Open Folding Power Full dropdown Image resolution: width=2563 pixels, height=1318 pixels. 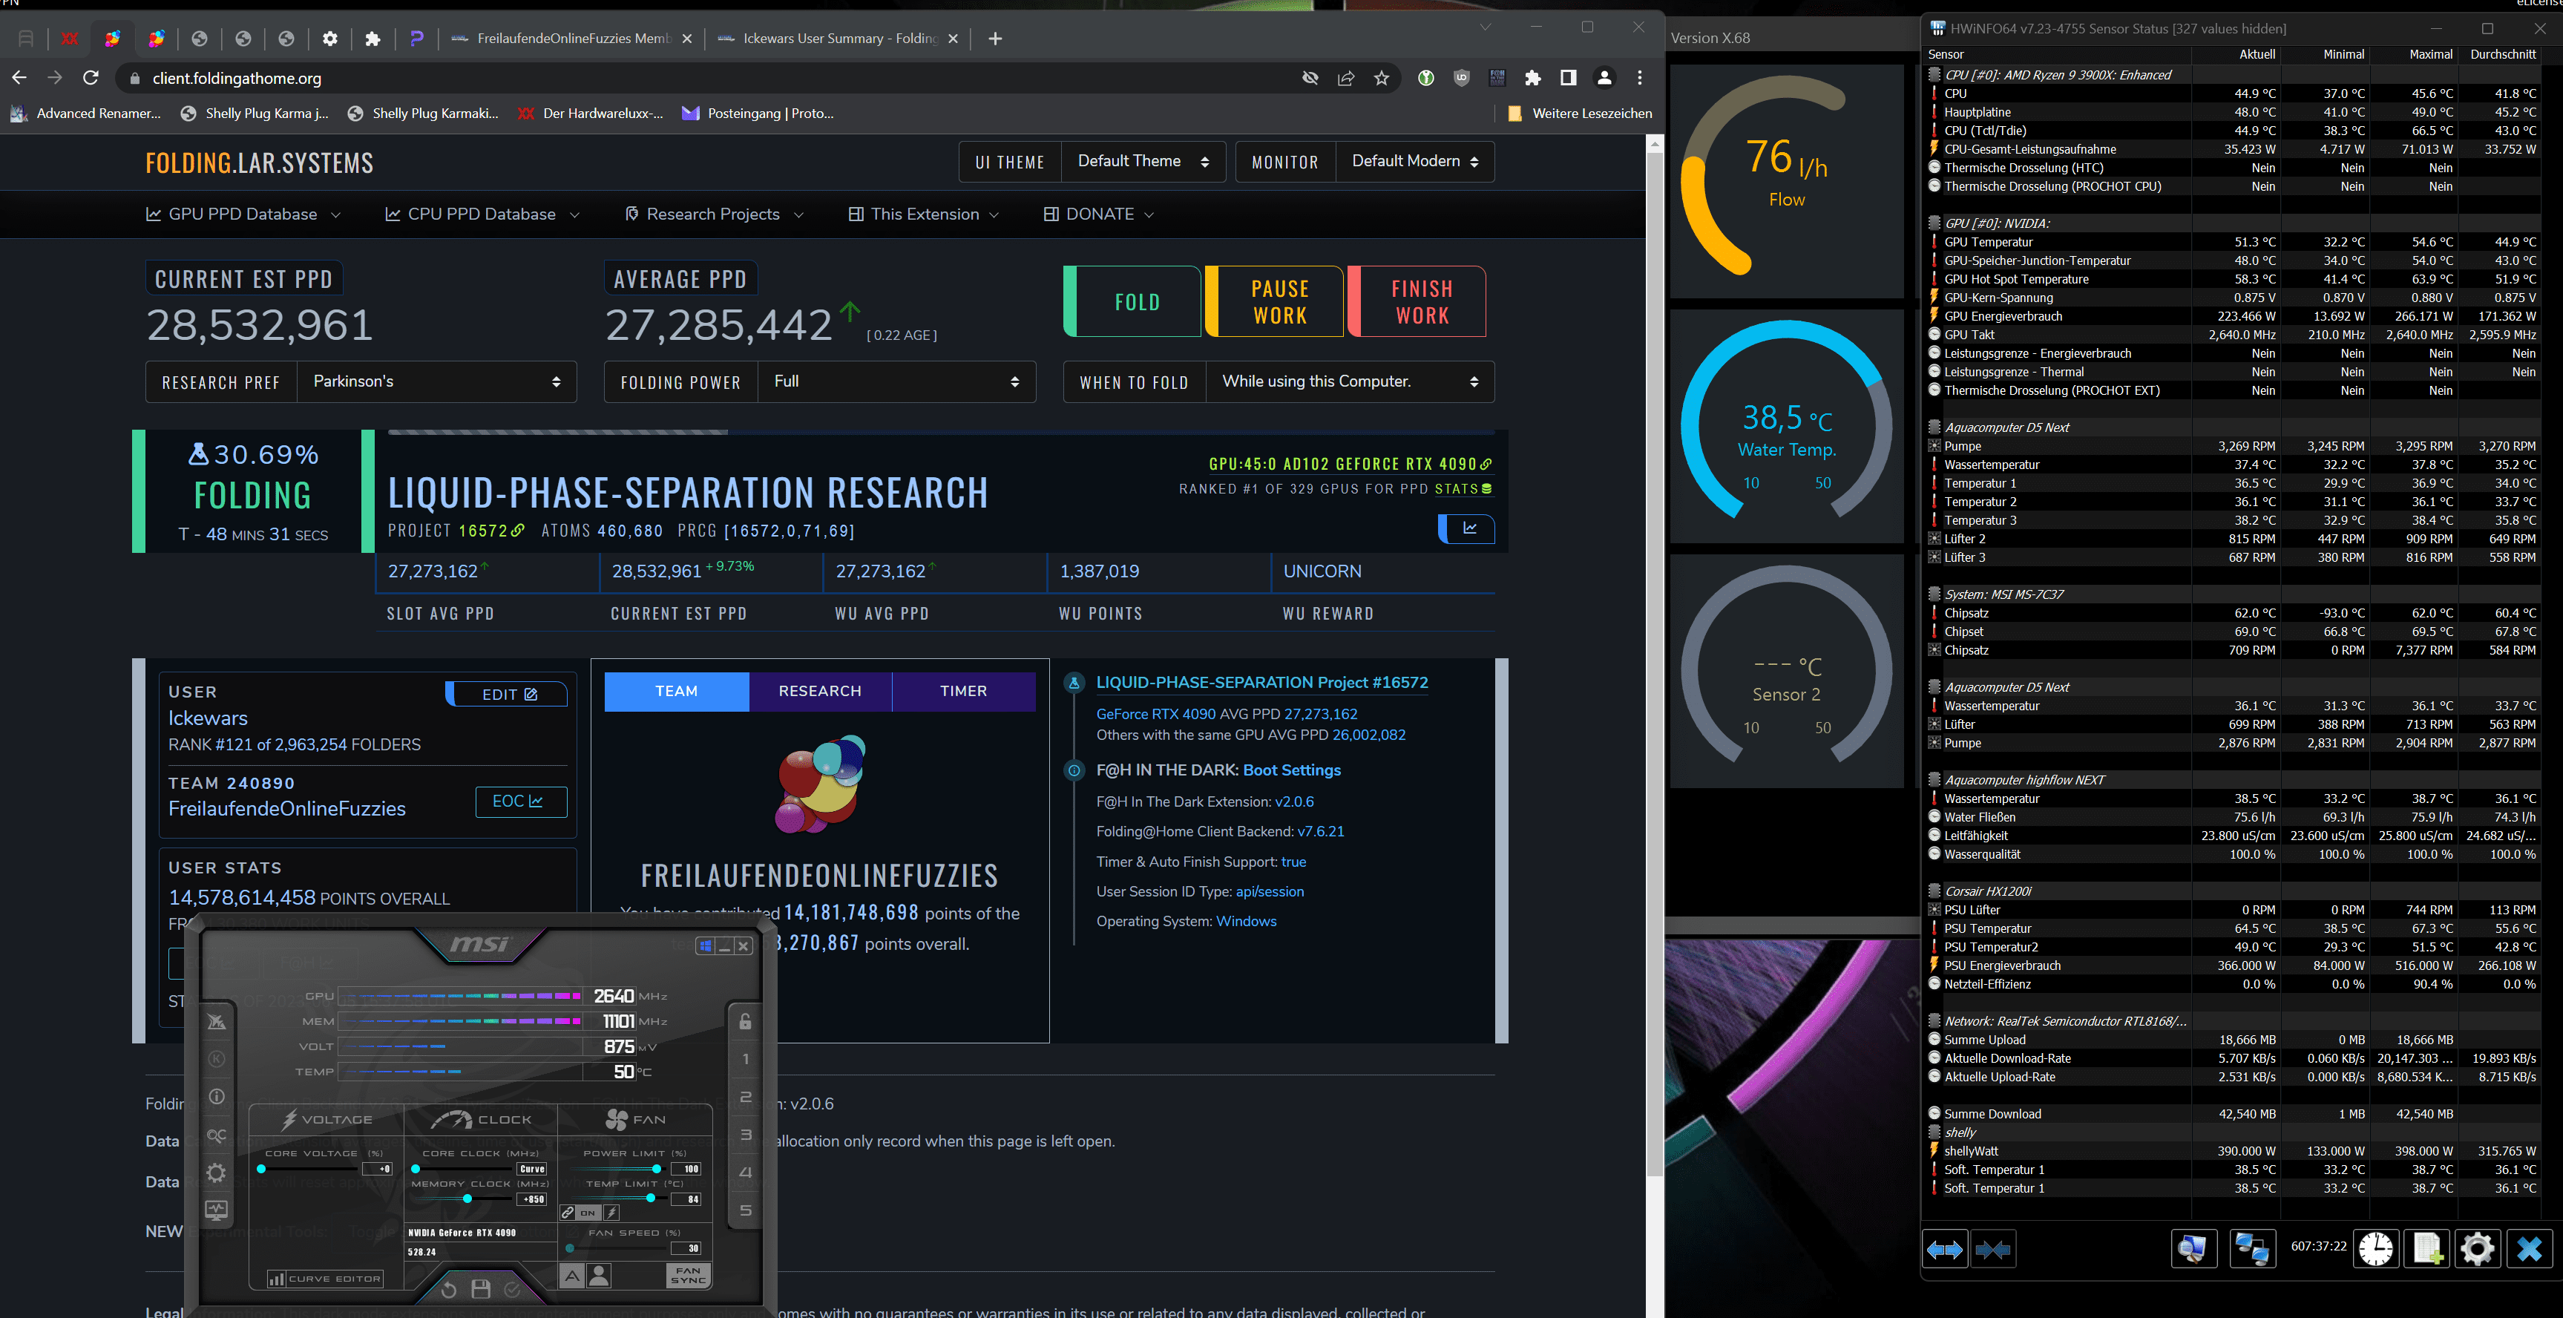coord(896,382)
